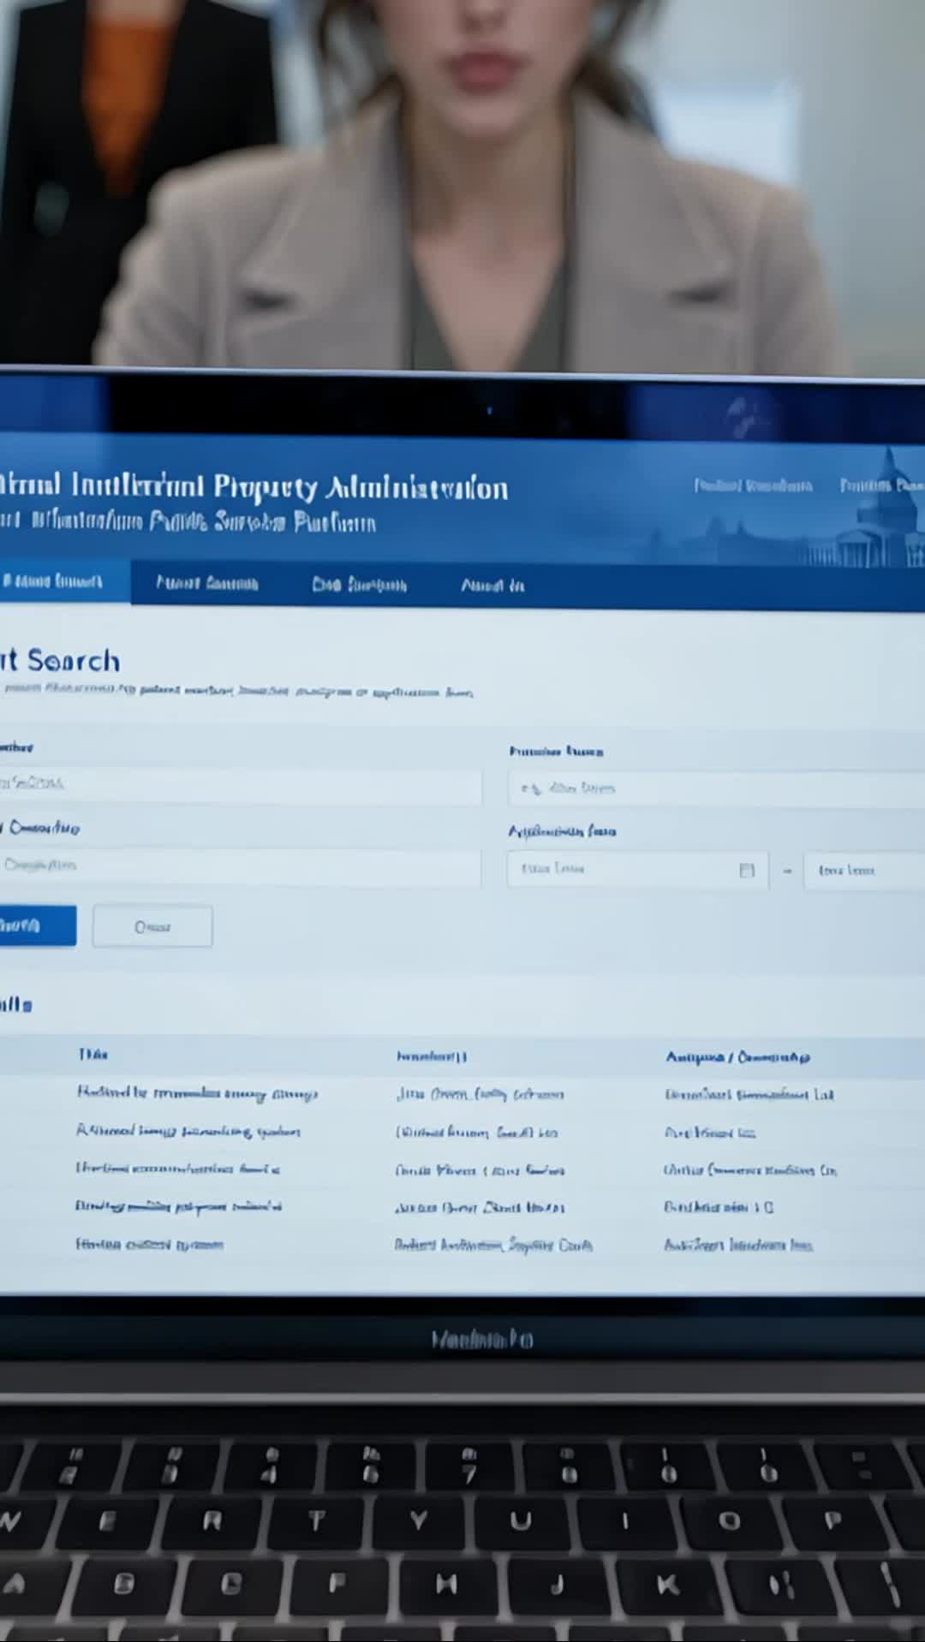Focus the upper input field in the left column
This screenshot has width=925, height=1642.
click(x=240, y=785)
